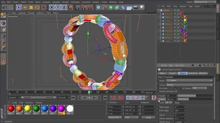This screenshot has width=220, height=123.
Task: Click the Play Forwards button
Action: pyautogui.click(x=89, y=98)
